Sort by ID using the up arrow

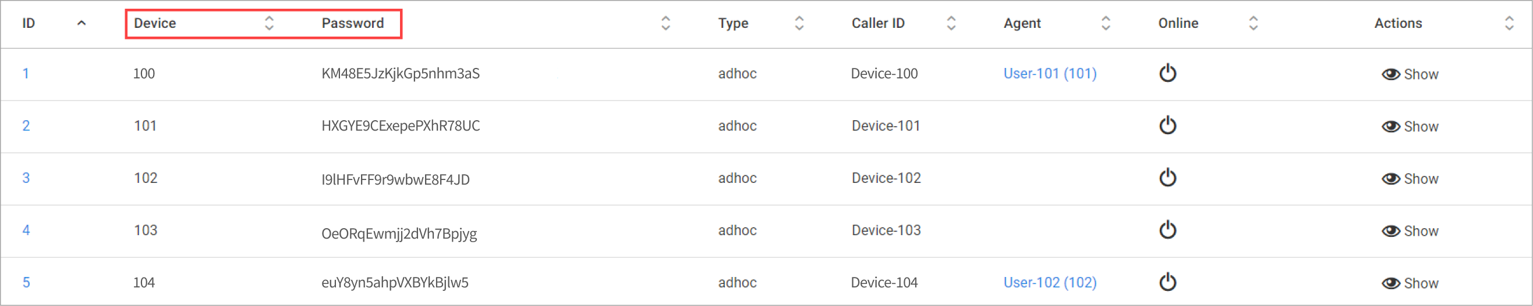pos(82,23)
